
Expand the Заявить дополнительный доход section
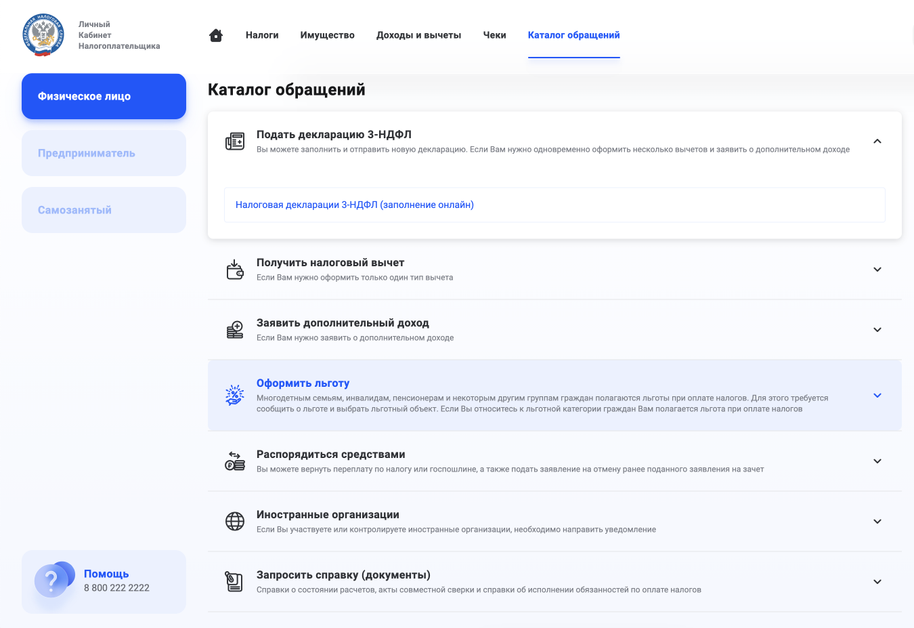click(x=877, y=329)
